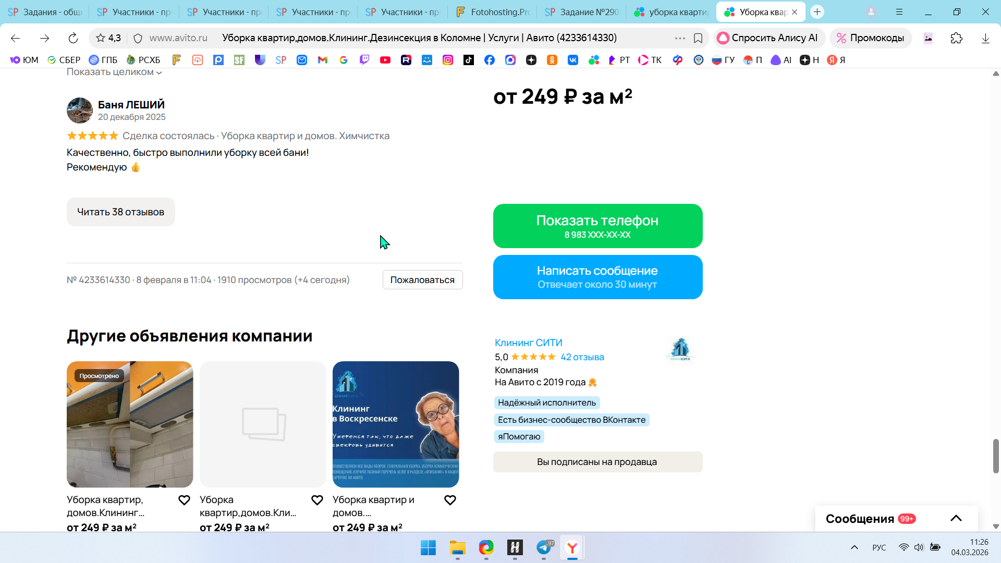Open the 42 отзыва reviews link
1001x563 pixels.
pos(582,357)
